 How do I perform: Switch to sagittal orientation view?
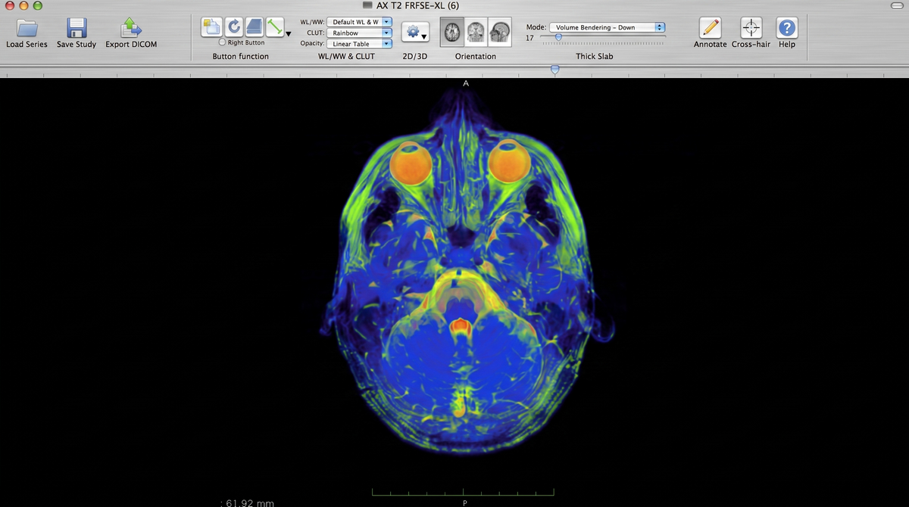[x=499, y=33]
